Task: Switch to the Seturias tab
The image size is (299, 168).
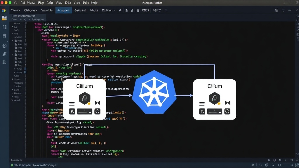Action: pos(80,10)
